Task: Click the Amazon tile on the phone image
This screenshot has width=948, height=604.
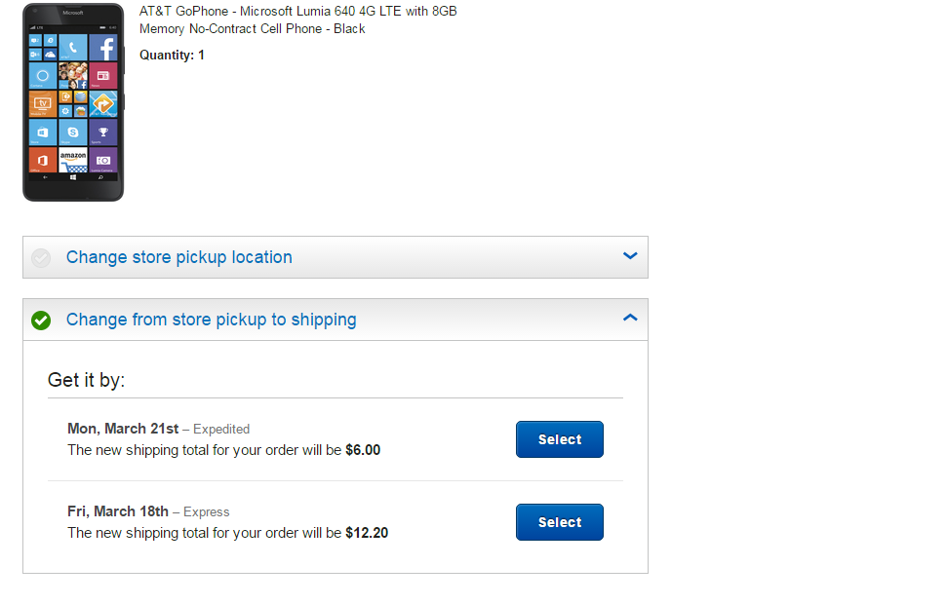Action: (x=73, y=159)
